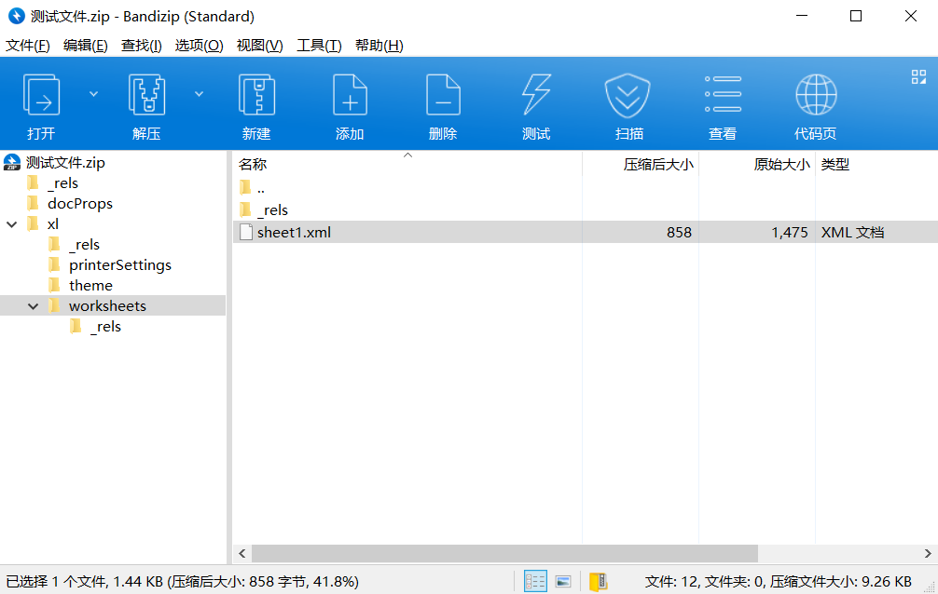Switch to details list view in status bar
The height and width of the screenshot is (594, 938).
[x=535, y=582]
